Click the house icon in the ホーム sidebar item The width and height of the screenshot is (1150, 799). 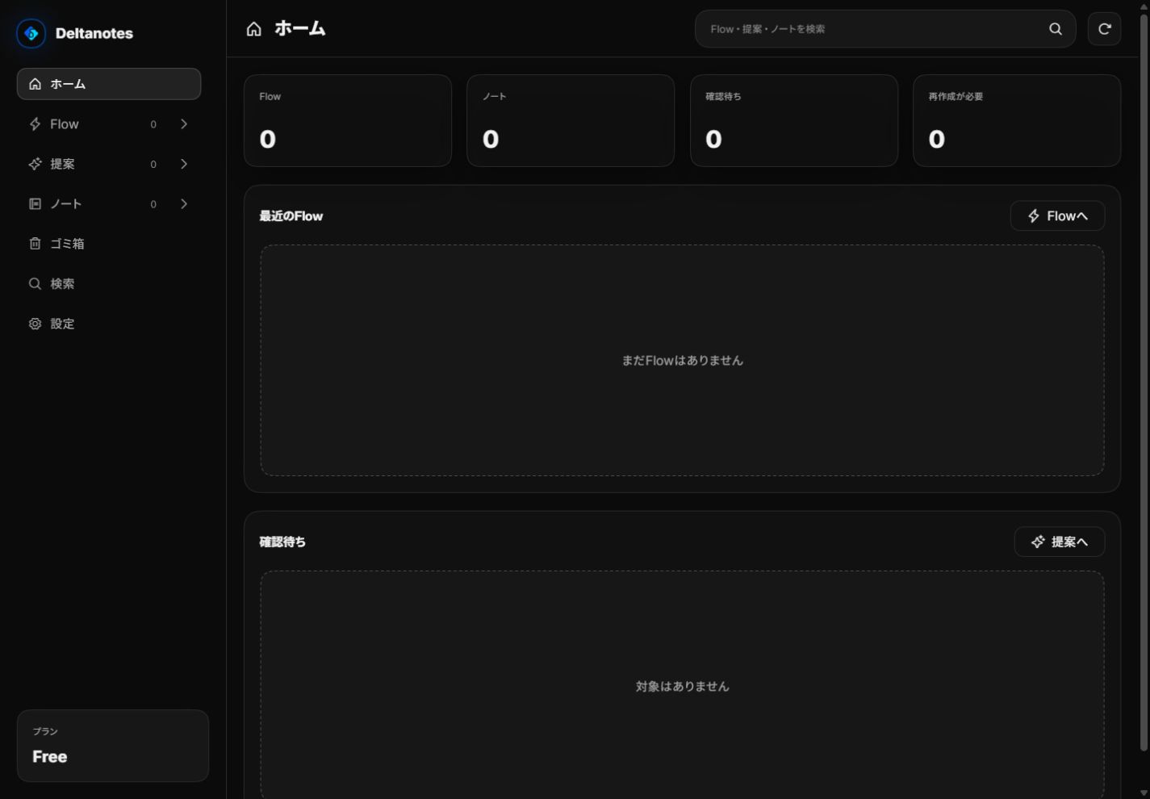coord(35,84)
